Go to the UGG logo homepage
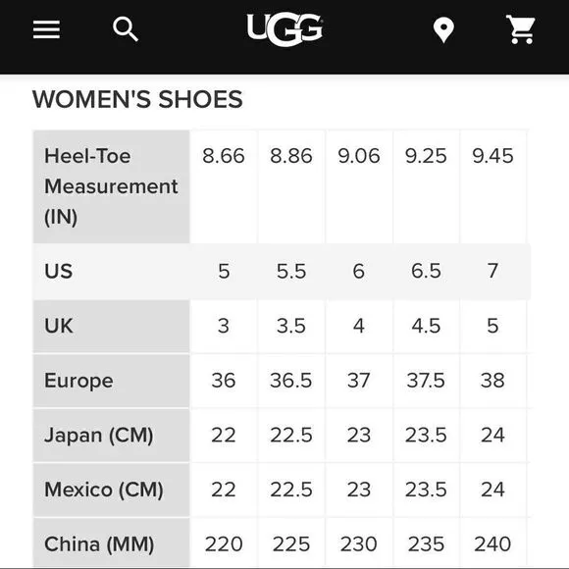This screenshot has width=569, height=569. 284,29
